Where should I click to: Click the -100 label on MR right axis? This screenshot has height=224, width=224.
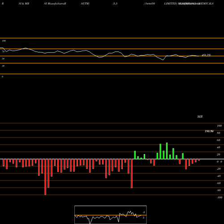point(220,198)
